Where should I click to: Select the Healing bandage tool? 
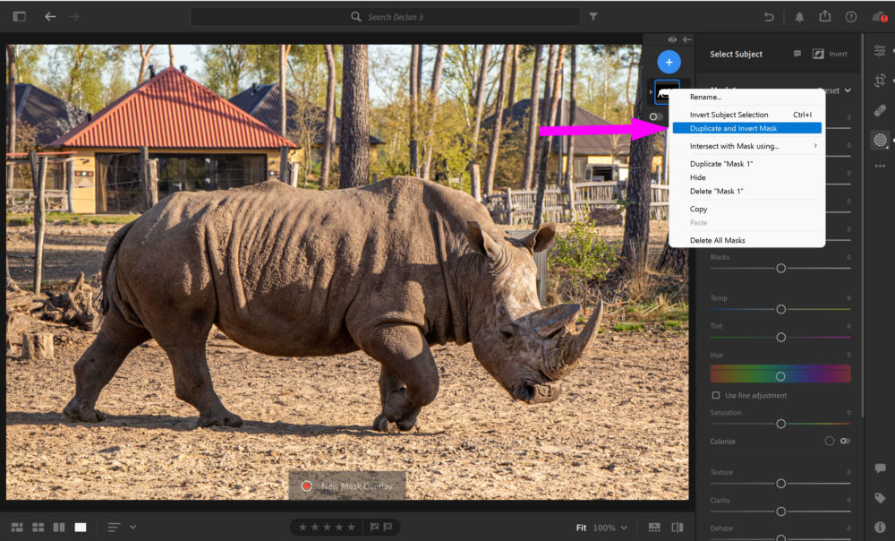(880, 110)
